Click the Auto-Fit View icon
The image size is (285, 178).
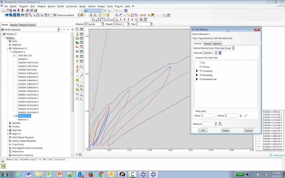click(x=132, y=15)
